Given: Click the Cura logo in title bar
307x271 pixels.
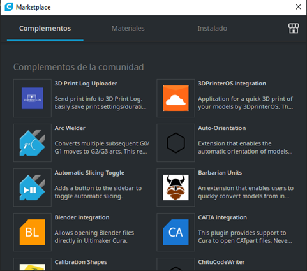Looking at the screenshot, I should [9, 7].
